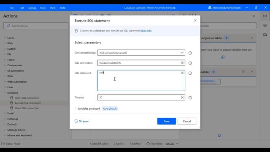The width and height of the screenshot is (270, 152).
Task: Open the Edit menu
Action: point(22,8)
